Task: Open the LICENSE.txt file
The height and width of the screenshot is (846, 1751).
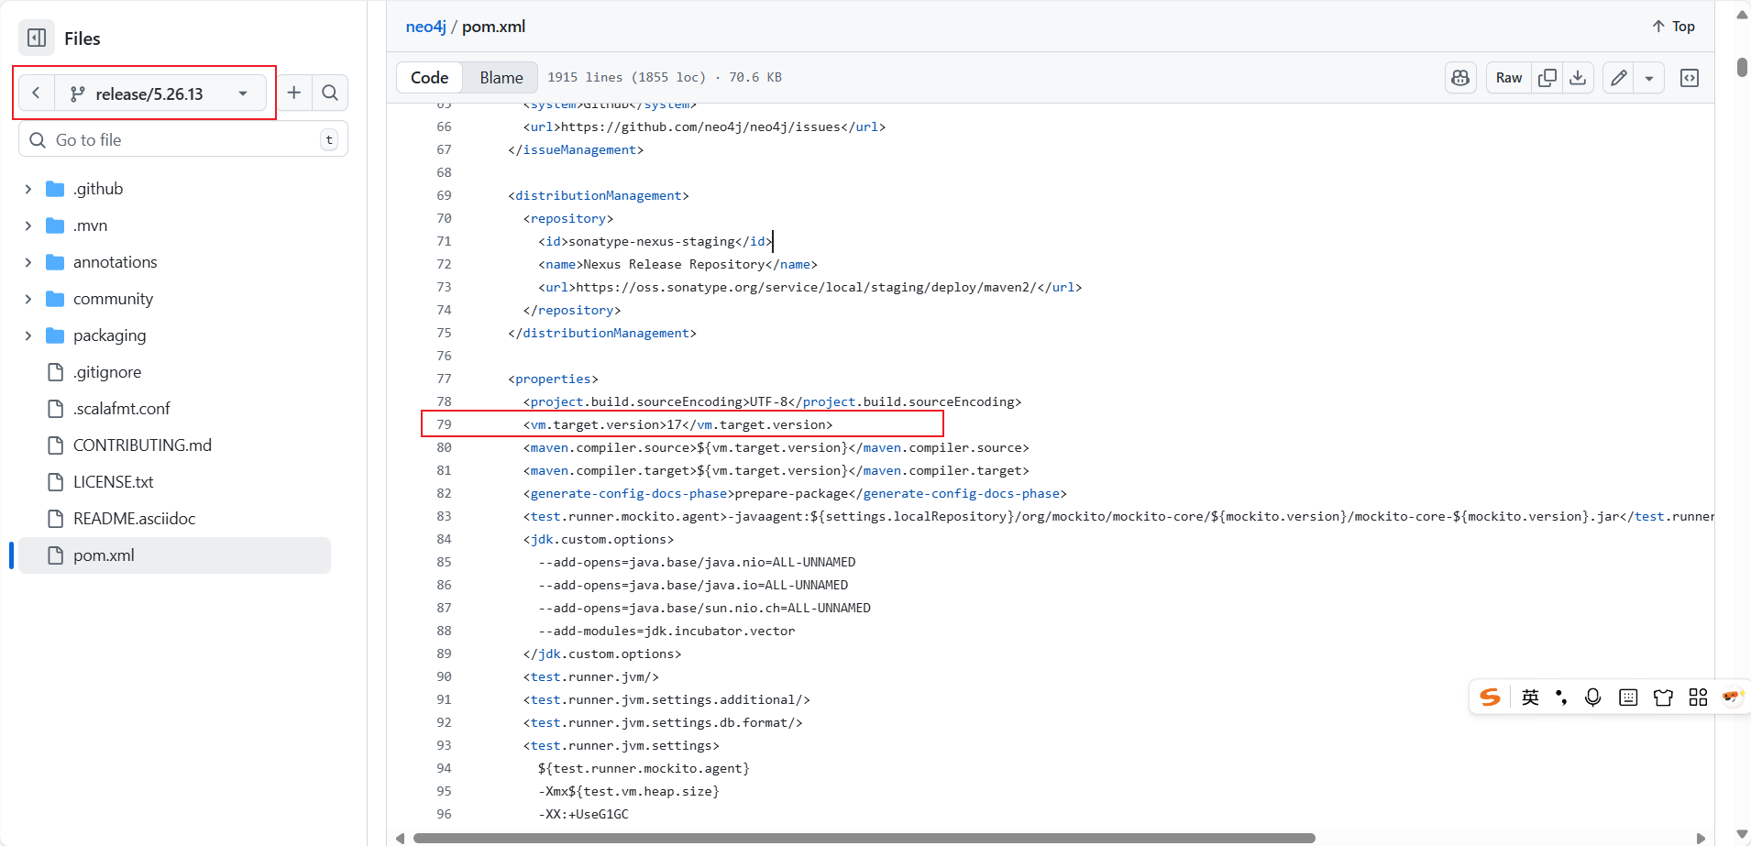Action: (113, 482)
